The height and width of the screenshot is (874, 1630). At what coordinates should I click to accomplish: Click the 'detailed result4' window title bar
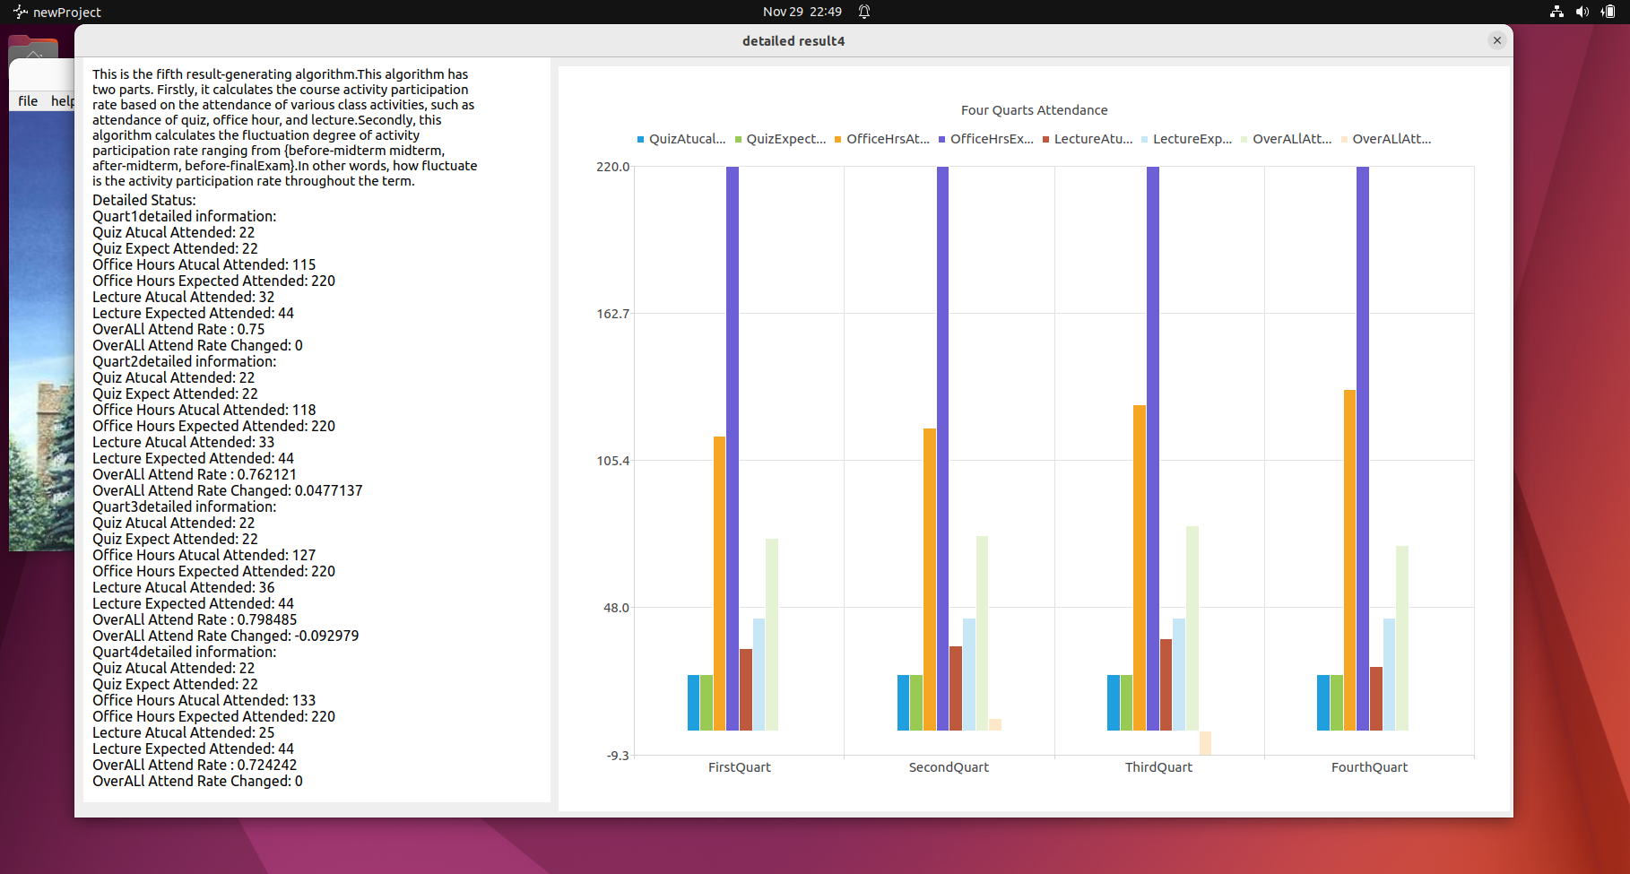(x=793, y=40)
